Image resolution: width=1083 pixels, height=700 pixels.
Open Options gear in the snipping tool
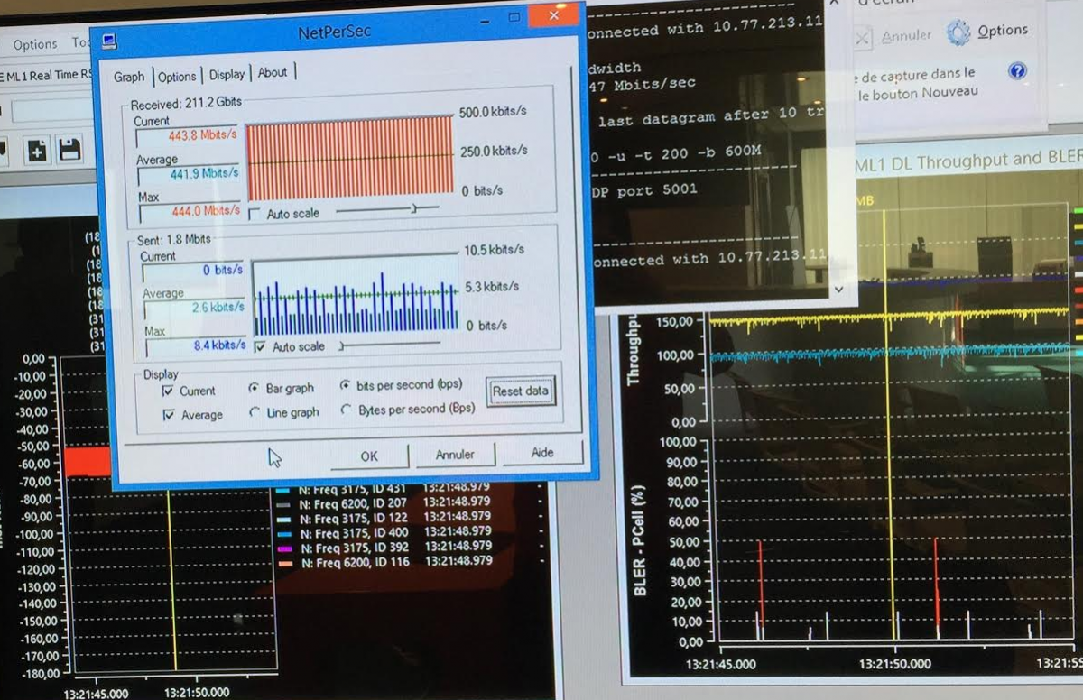(x=958, y=33)
